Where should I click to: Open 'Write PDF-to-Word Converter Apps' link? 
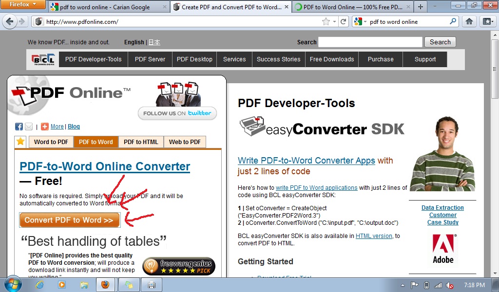(x=307, y=161)
